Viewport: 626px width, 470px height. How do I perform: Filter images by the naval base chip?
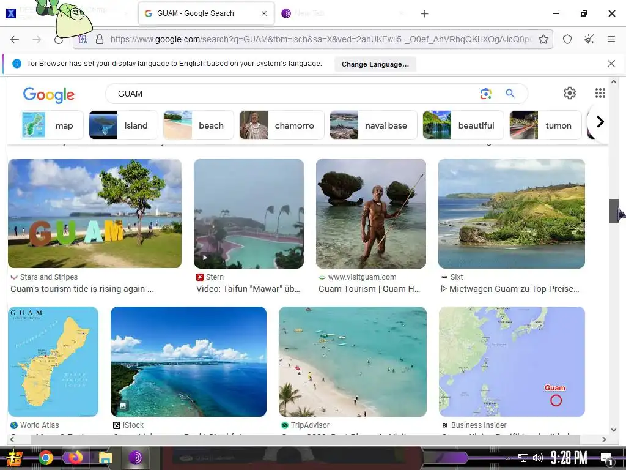point(374,125)
